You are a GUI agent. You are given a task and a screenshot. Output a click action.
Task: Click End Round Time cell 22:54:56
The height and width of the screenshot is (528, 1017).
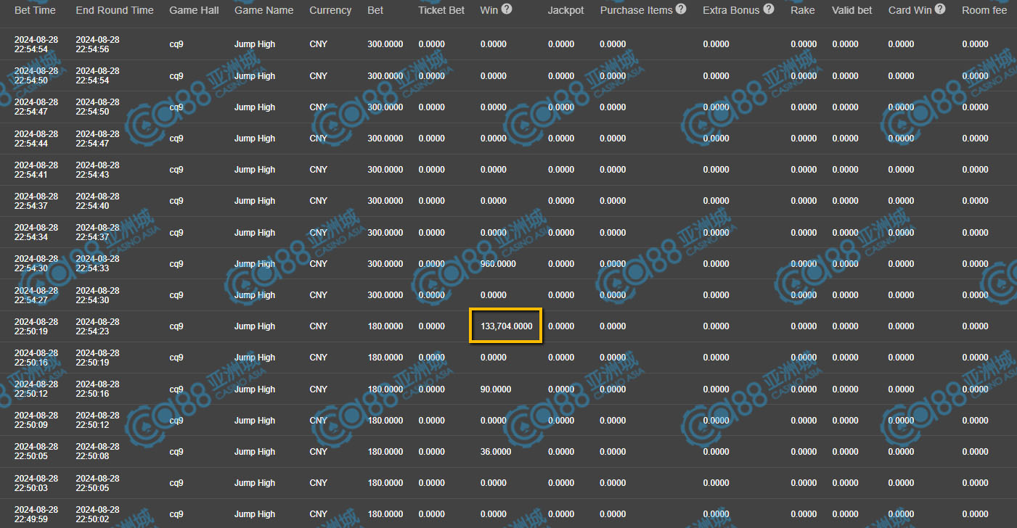tap(97, 44)
